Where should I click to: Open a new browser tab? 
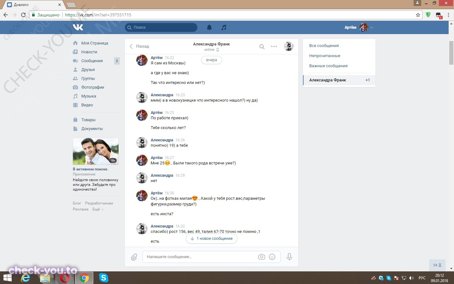point(71,5)
